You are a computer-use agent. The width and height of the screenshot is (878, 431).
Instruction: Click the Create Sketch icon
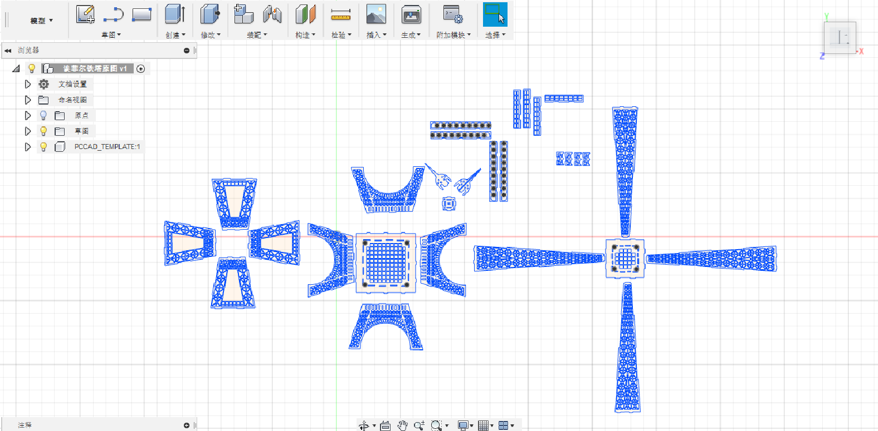tap(85, 14)
